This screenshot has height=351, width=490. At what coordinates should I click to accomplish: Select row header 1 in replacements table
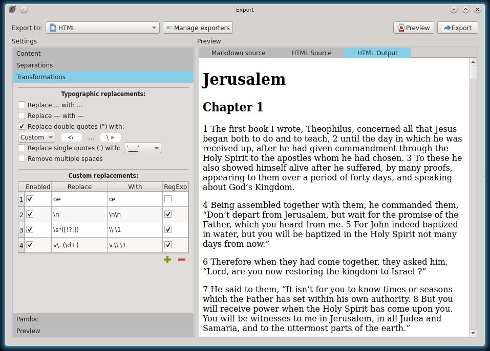coord(22,199)
